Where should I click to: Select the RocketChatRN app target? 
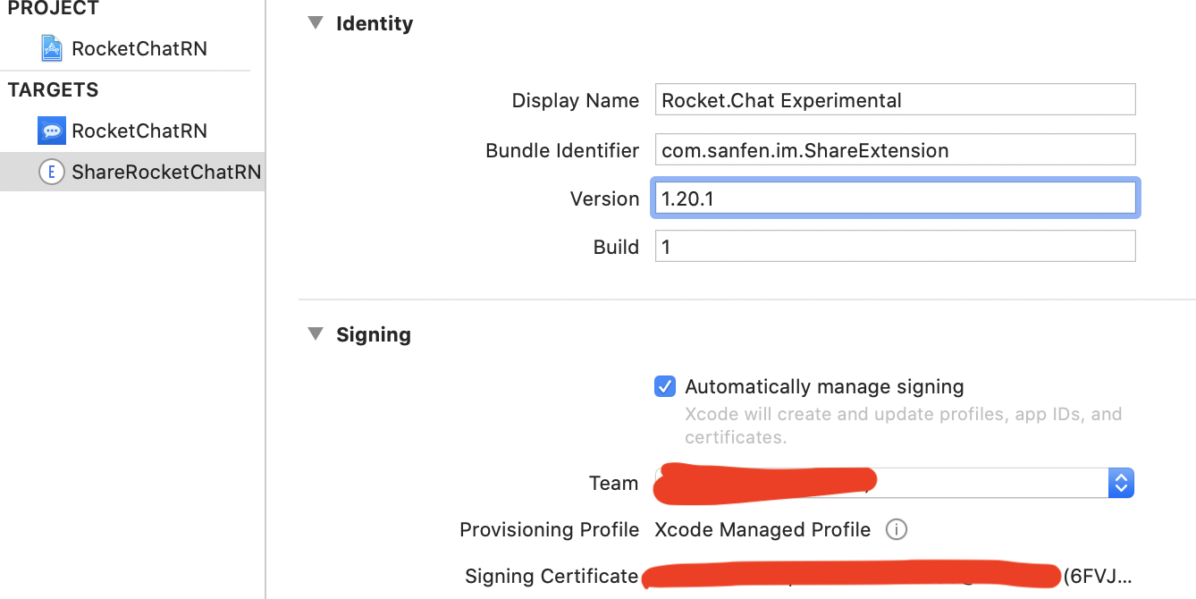click(132, 131)
